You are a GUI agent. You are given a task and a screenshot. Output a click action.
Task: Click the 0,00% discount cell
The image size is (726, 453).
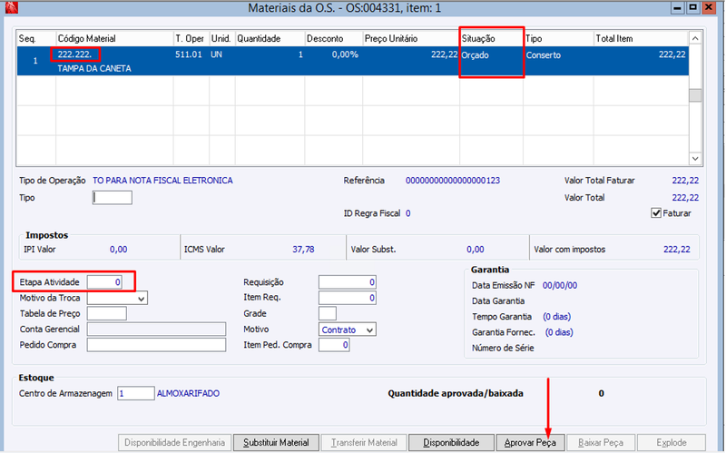click(345, 54)
